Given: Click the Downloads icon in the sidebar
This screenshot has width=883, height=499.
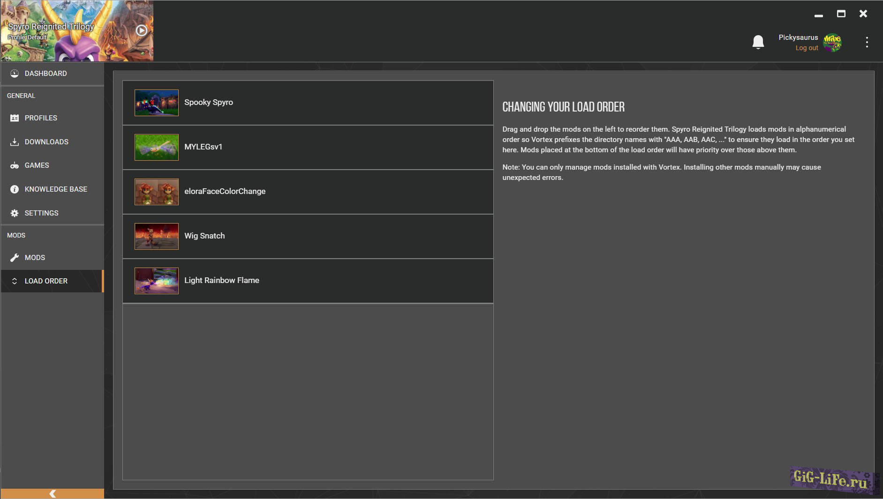Looking at the screenshot, I should click(15, 142).
